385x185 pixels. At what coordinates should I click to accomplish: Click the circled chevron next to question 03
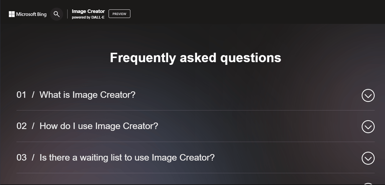[368, 158]
